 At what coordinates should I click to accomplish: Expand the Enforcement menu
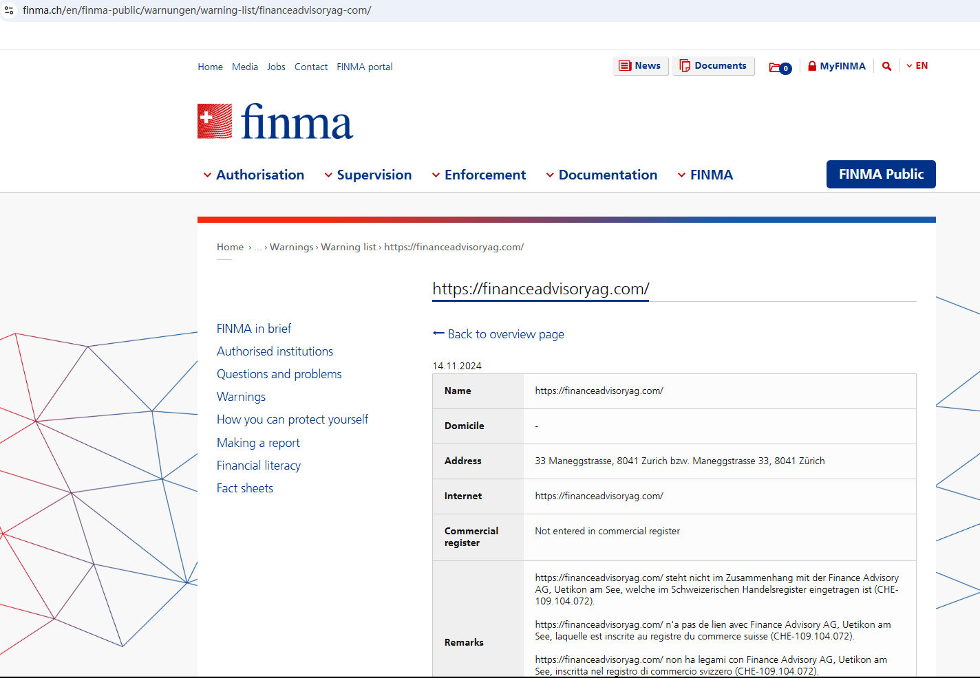[x=479, y=175]
